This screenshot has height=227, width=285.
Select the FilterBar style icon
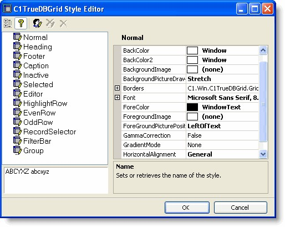[17, 141]
